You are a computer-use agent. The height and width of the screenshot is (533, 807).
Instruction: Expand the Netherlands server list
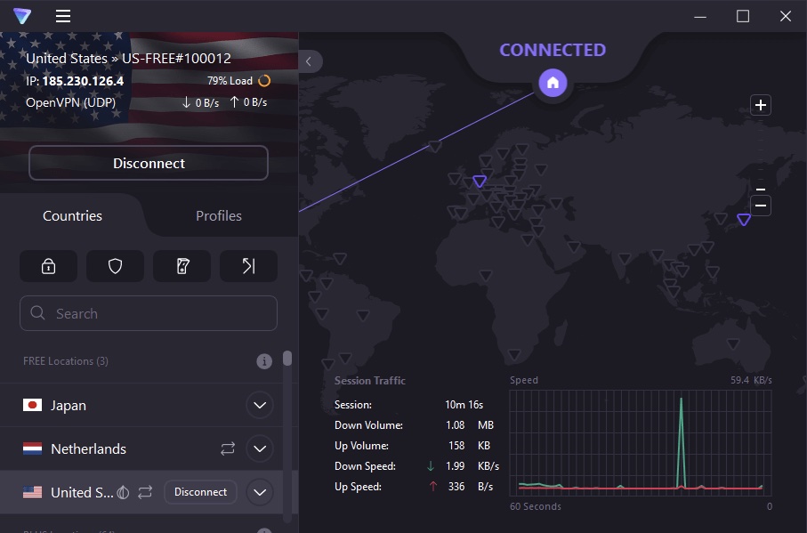(260, 448)
